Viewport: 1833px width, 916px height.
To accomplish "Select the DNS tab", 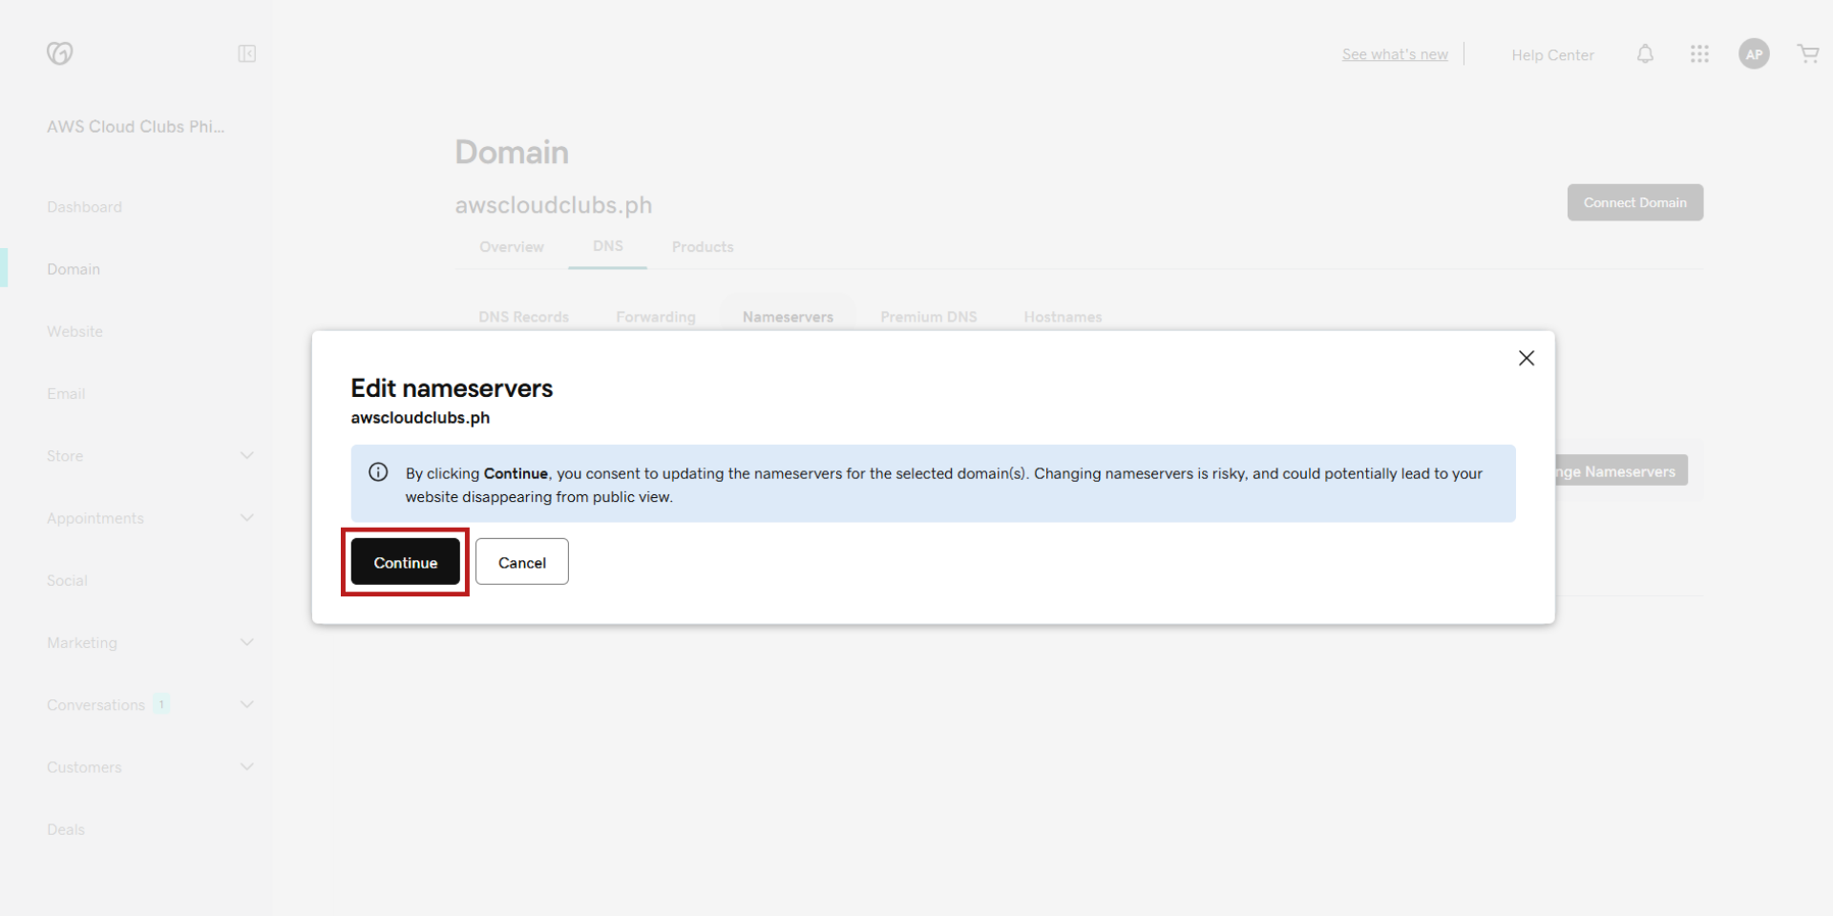I will pos(608,246).
